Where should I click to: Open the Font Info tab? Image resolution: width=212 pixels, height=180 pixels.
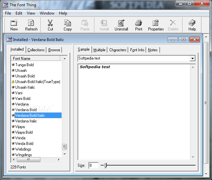(x=137, y=50)
